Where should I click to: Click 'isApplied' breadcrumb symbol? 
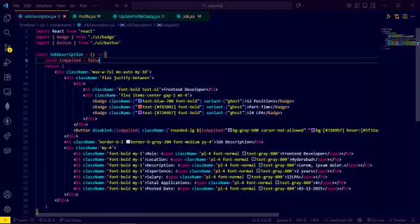(171, 25)
